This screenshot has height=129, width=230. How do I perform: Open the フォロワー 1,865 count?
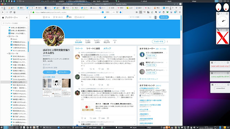pos(97,42)
